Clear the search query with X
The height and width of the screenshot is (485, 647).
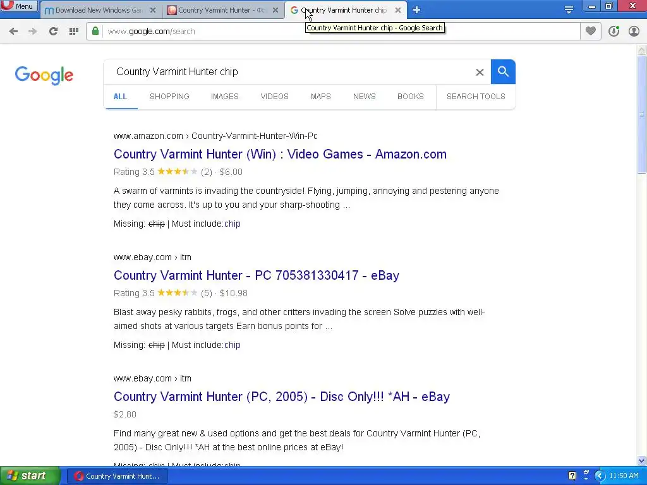point(480,72)
